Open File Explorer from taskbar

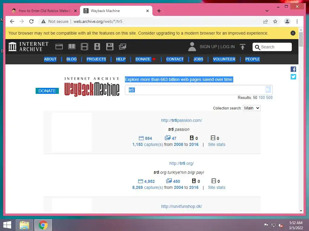click(x=24, y=225)
